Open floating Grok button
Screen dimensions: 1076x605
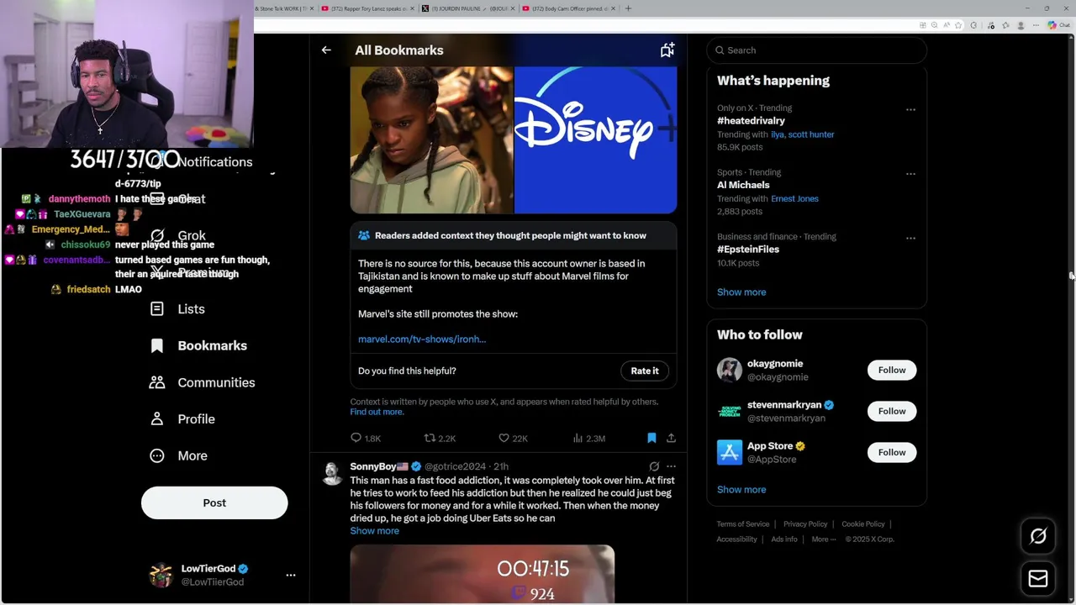pyautogui.click(x=1038, y=536)
